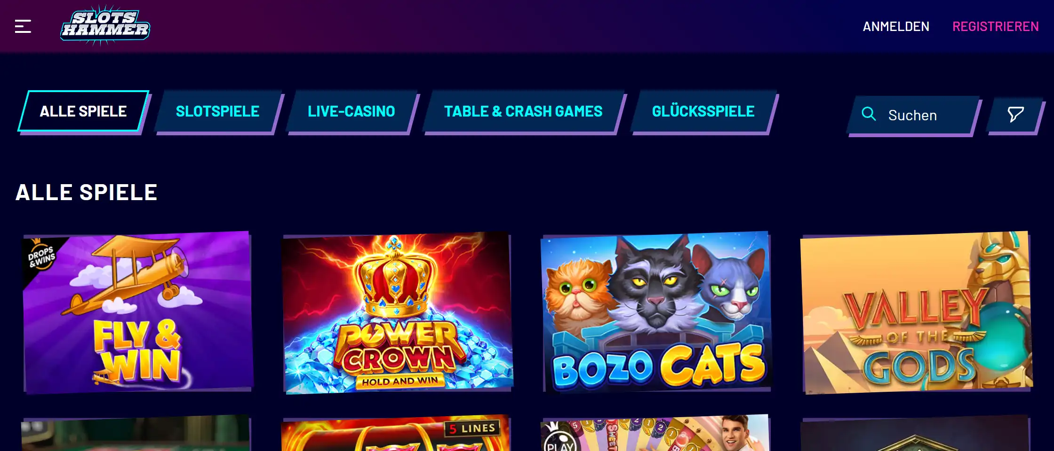Open the live wheel game with host
The height and width of the screenshot is (451, 1054).
[x=656, y=433]
